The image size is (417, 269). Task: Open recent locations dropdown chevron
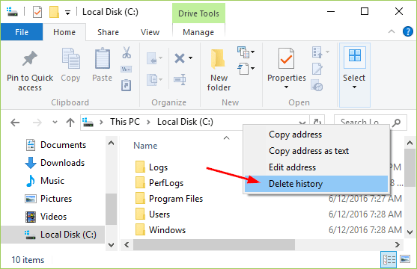(55, 123)
